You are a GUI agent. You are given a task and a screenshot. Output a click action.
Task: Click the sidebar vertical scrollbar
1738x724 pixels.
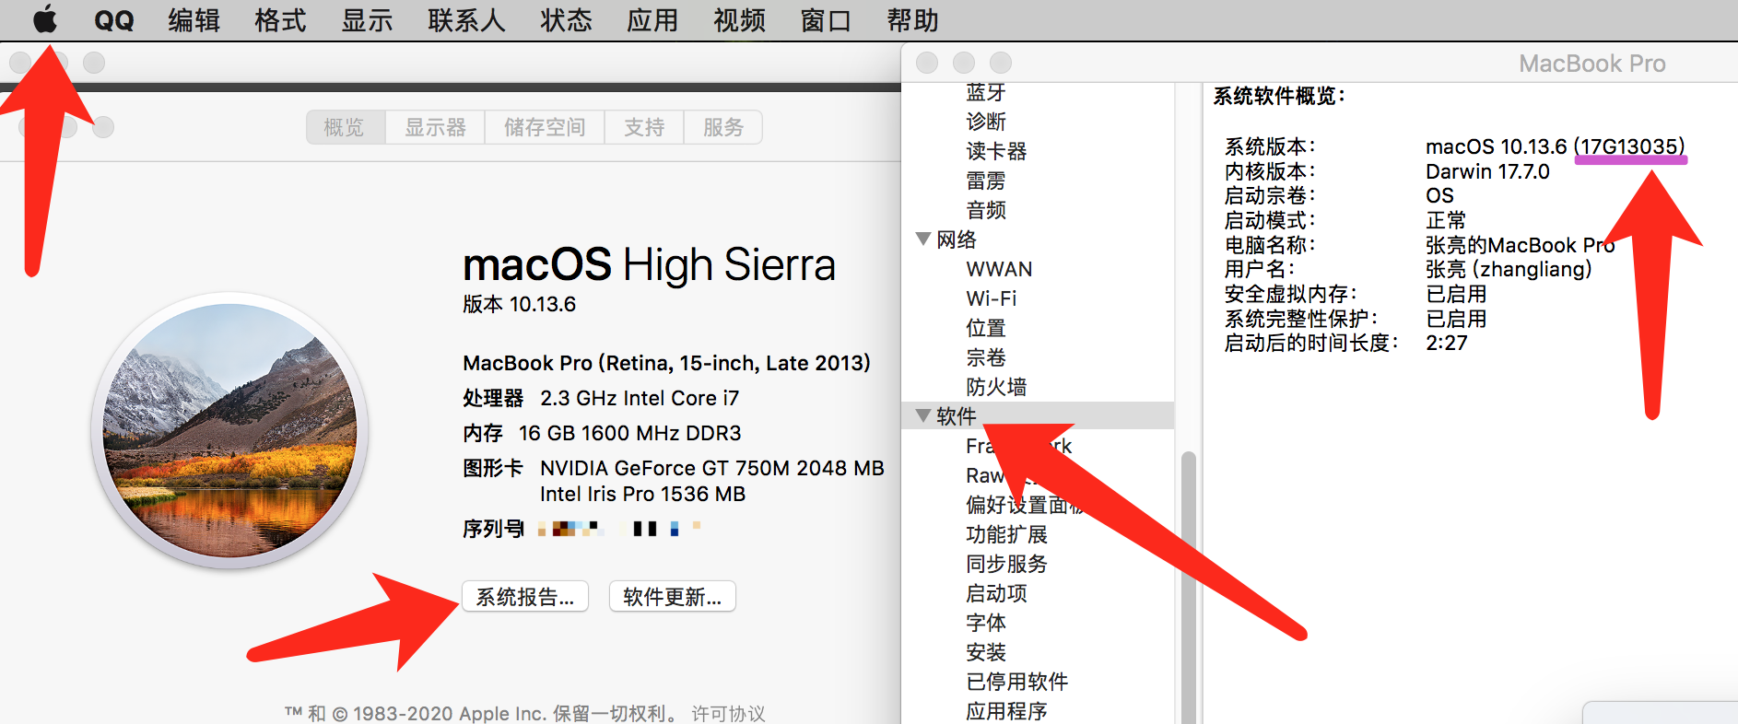(x=1189, y=588)
